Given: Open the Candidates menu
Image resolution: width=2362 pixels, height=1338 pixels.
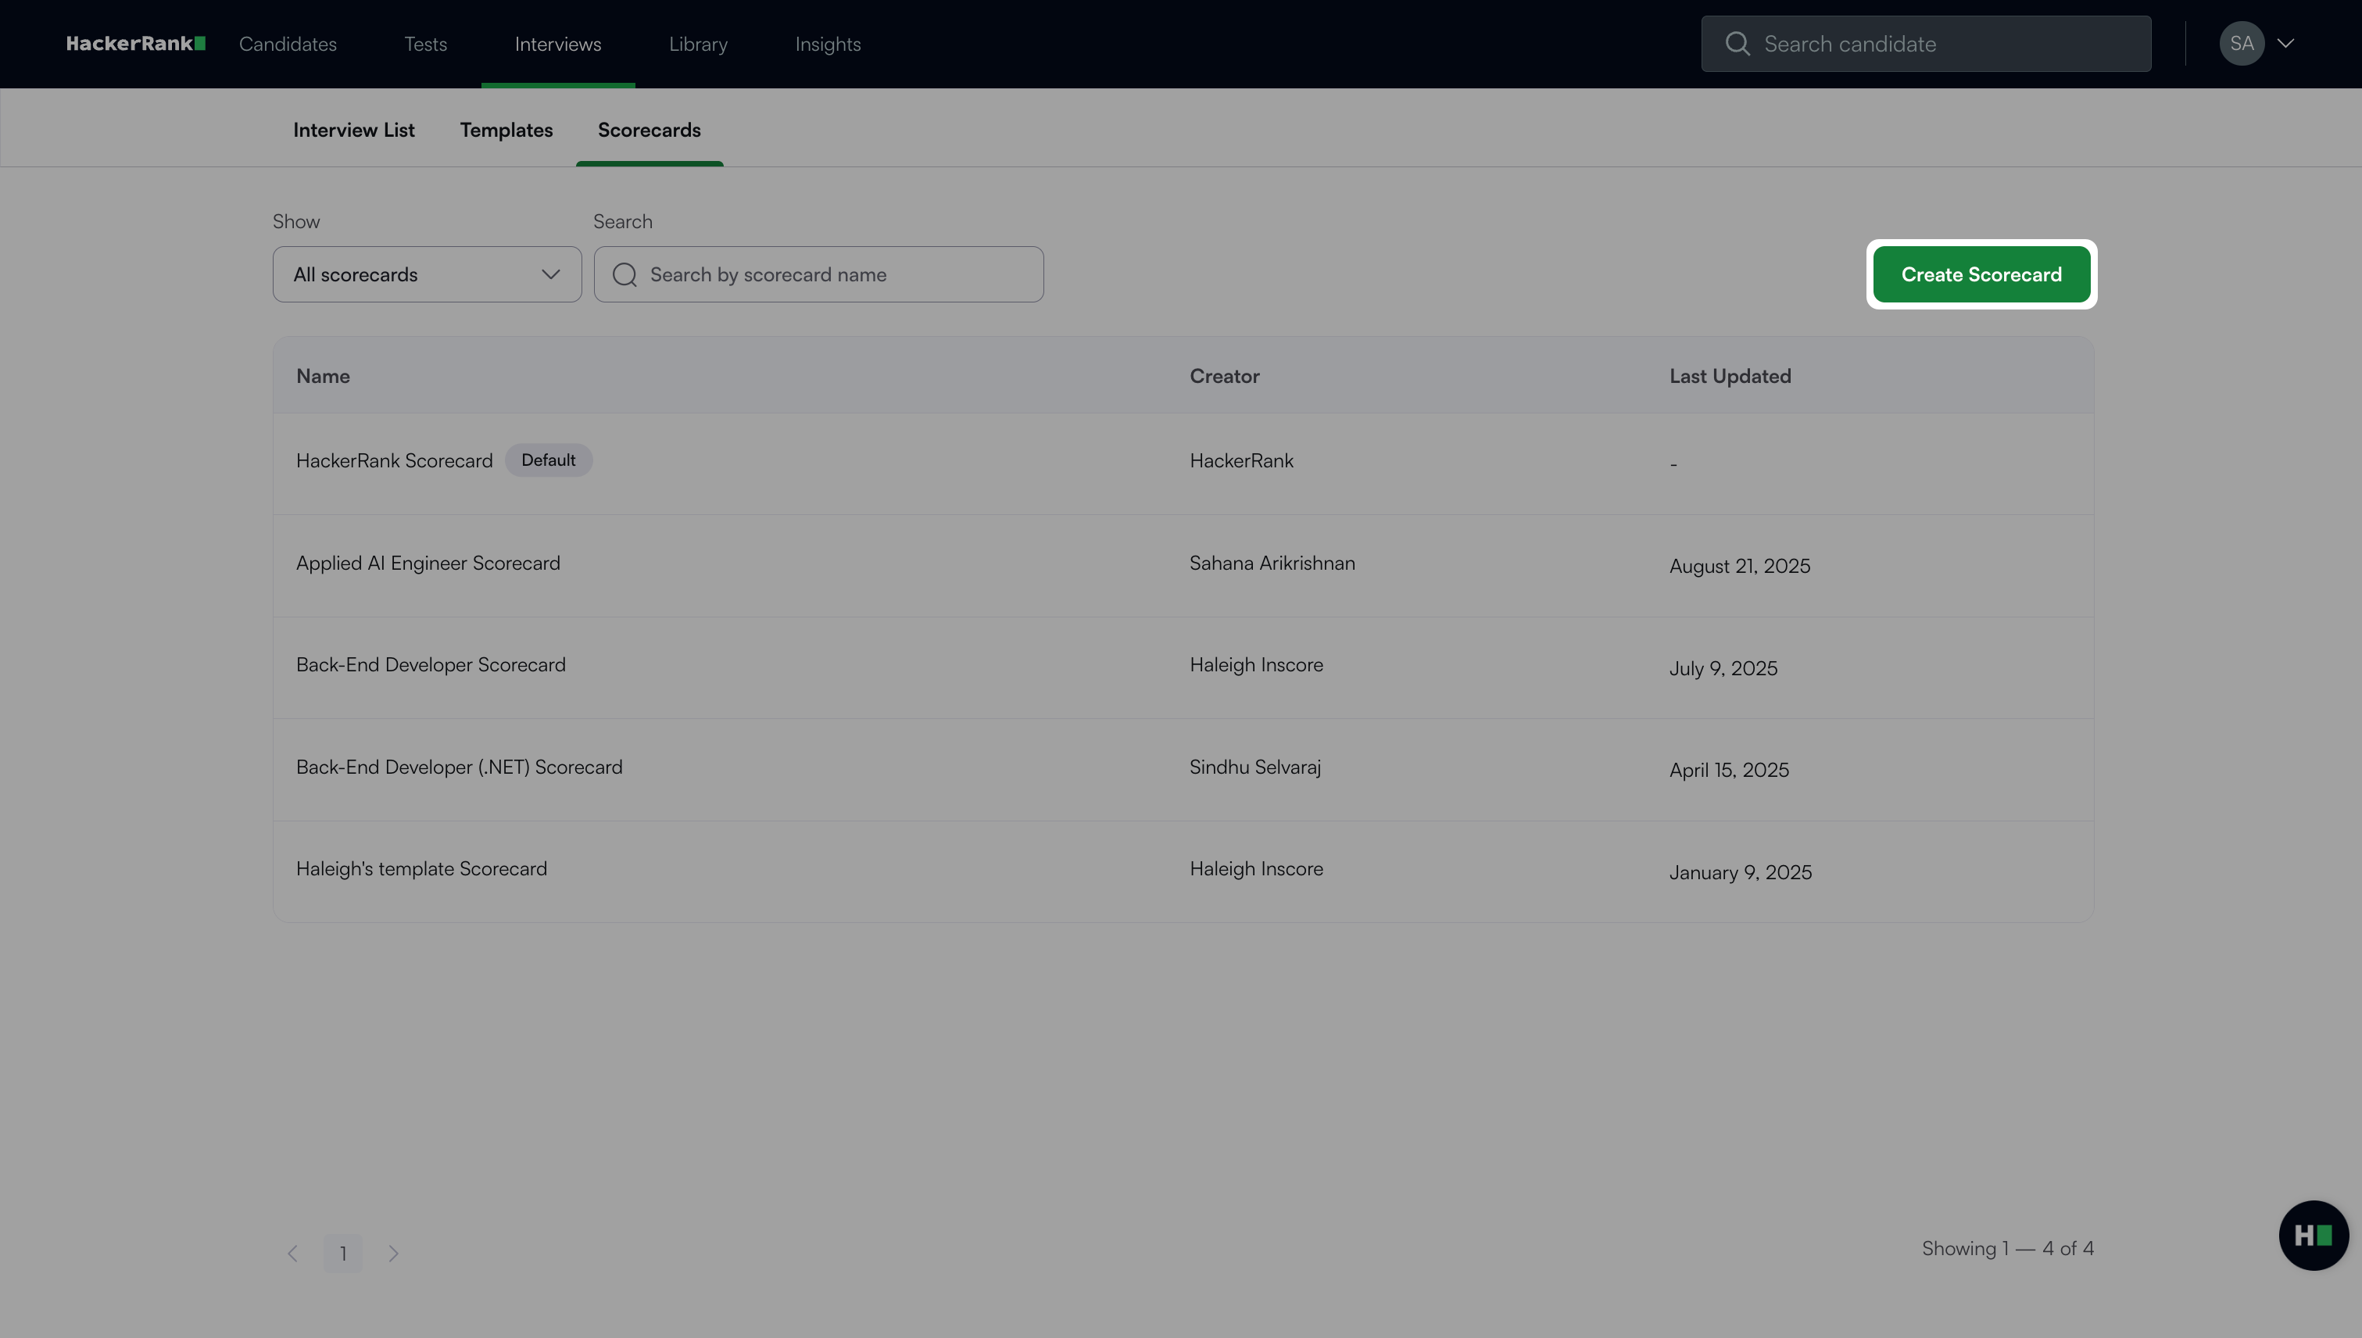Looking at the screenshot, I should pos(288,44).
